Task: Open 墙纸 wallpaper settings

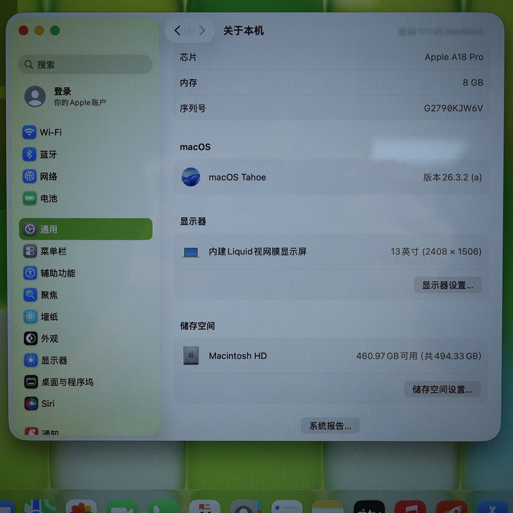Action: [85, 317]
